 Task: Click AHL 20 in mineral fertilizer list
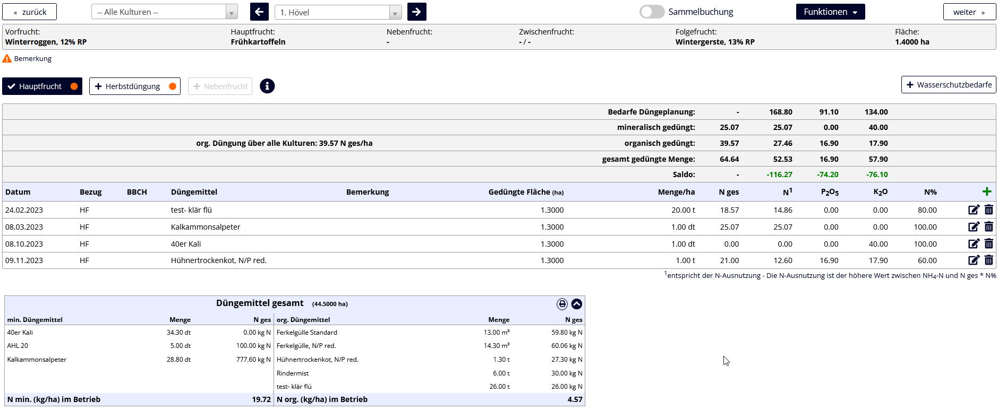pos(18,346)
